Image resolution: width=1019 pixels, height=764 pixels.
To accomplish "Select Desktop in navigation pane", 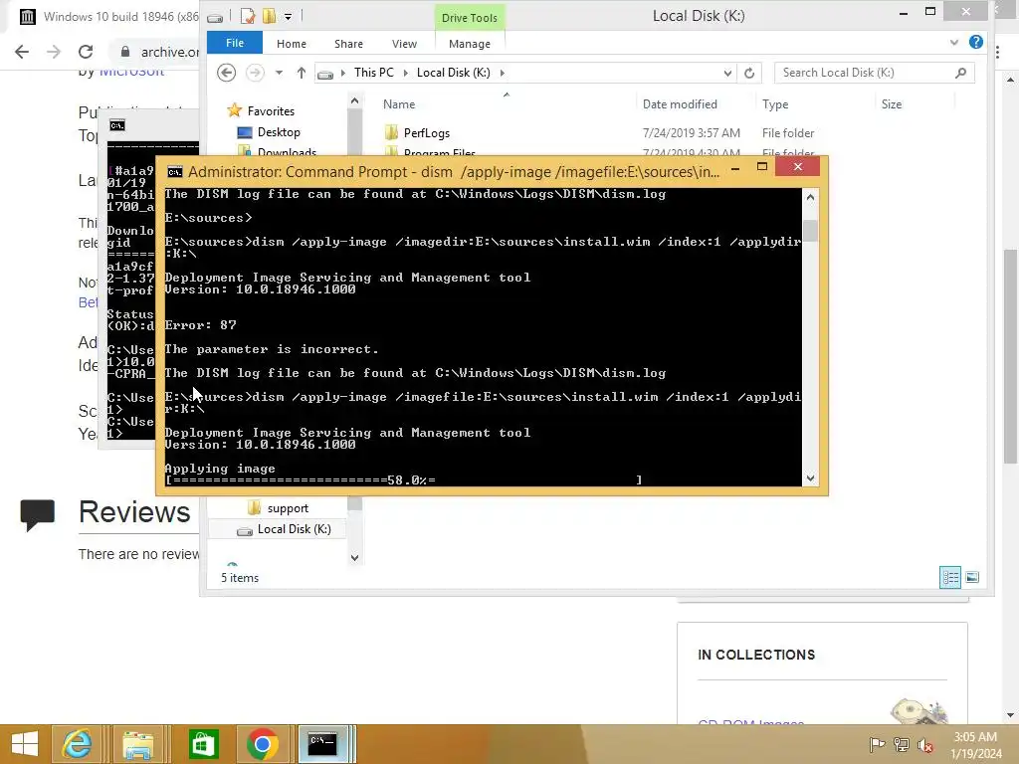I will coord(279,132).
